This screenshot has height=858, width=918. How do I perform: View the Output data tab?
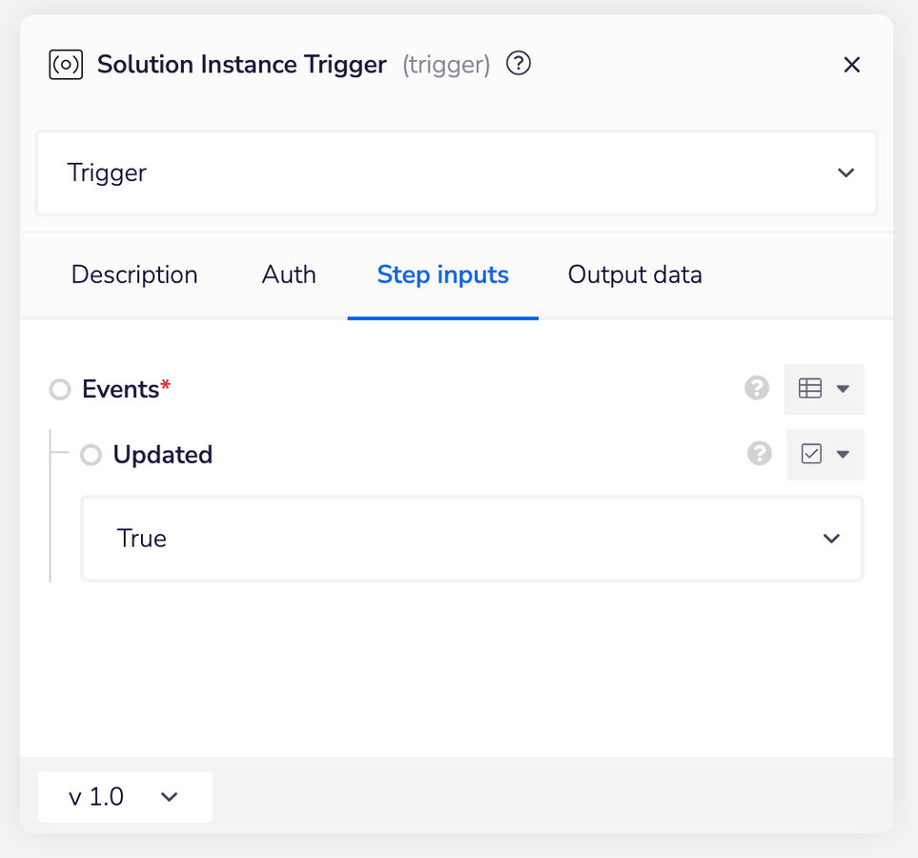(x=635, y=275)
